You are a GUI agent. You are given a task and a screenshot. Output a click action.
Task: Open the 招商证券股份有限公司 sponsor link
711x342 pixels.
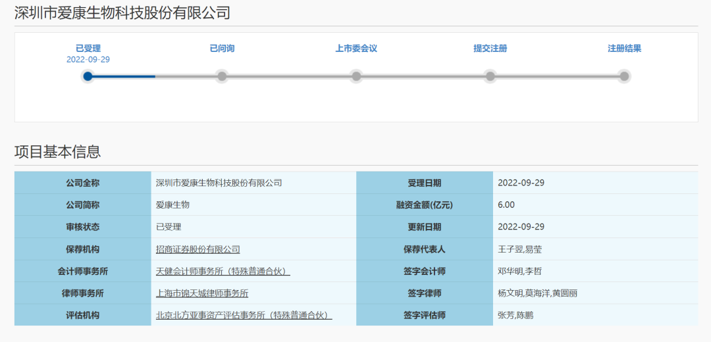[197, 249]
